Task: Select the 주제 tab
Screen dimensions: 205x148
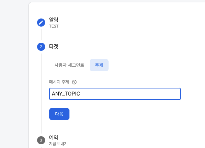Action: click(x=99, y=65)
